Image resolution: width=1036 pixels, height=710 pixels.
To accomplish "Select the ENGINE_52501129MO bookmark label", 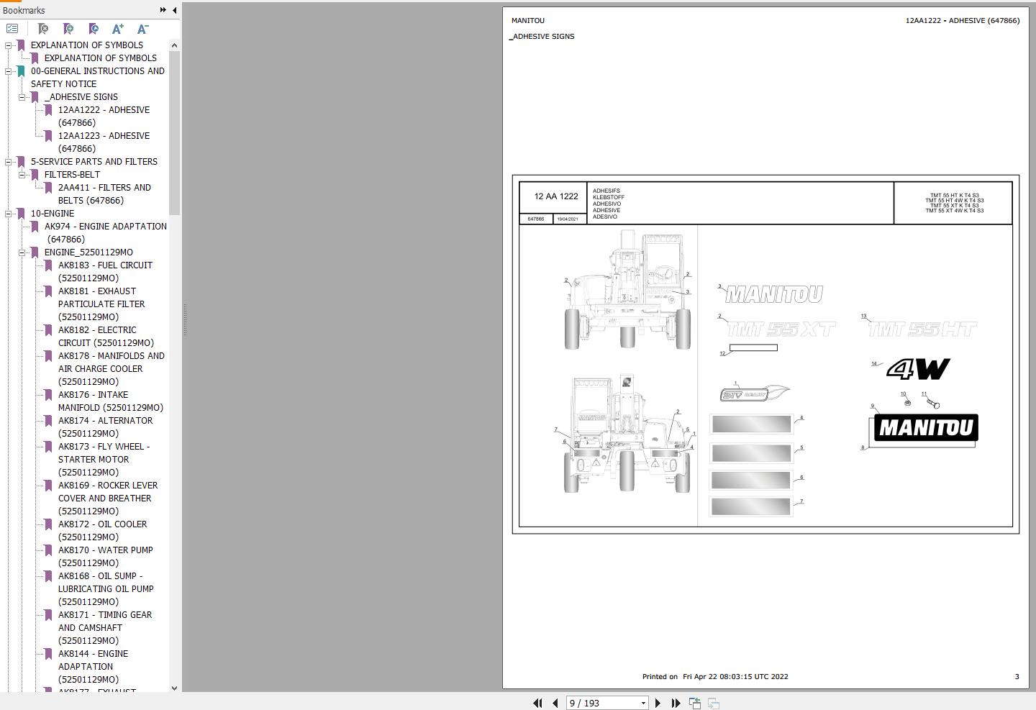I will [88, 252].
